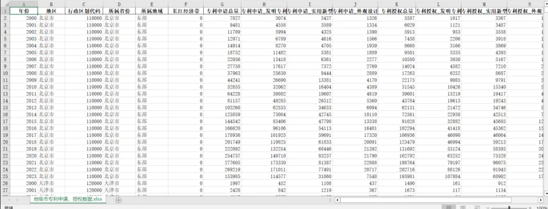Switch to Page Layout view icon
The height and width of the screenshot is (209, 548).
[463, 207]
